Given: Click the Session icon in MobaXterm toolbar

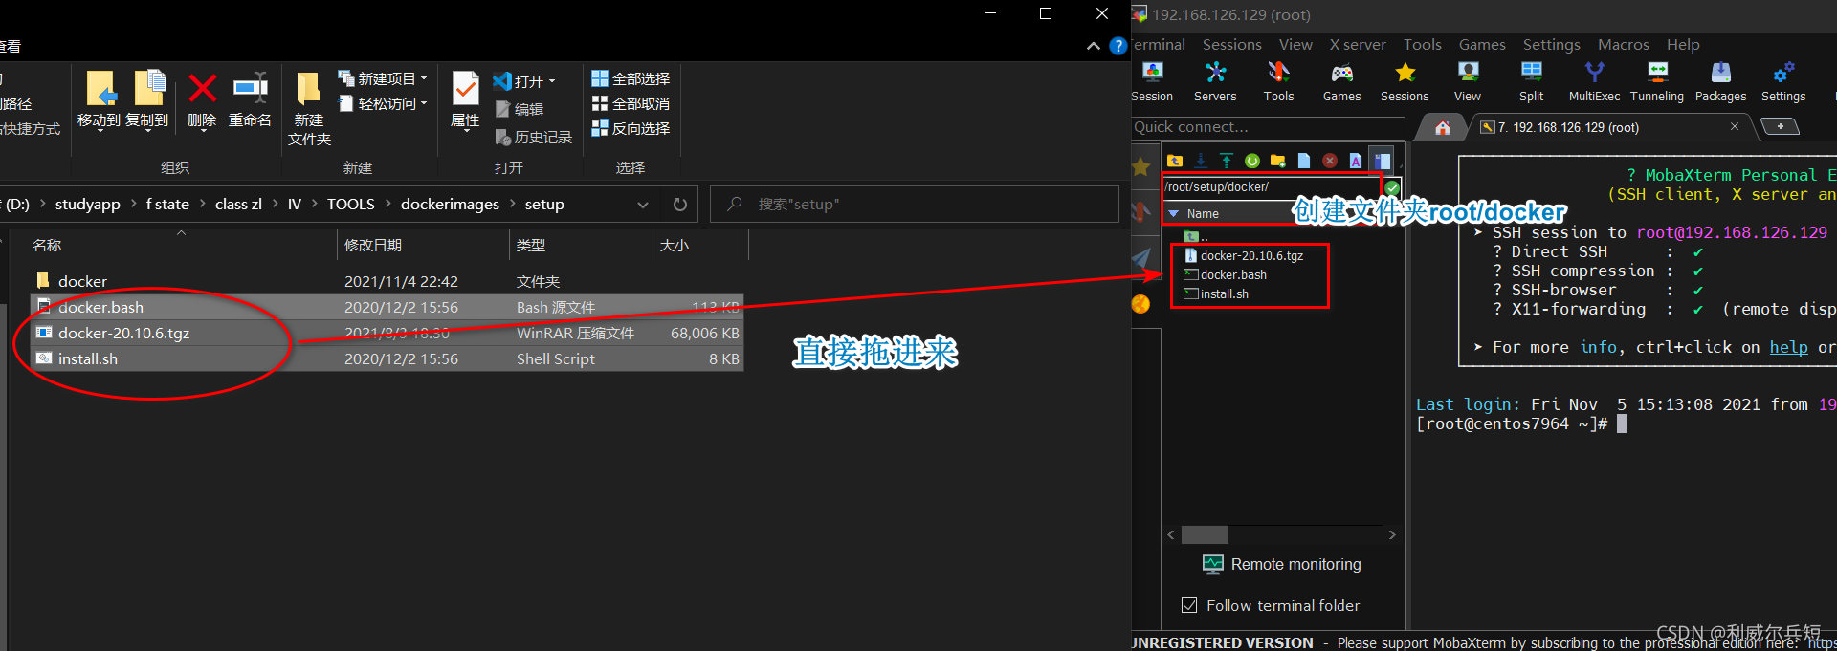Looking at the screenshot, I should pyautogui.click(x=1152, y=81).
